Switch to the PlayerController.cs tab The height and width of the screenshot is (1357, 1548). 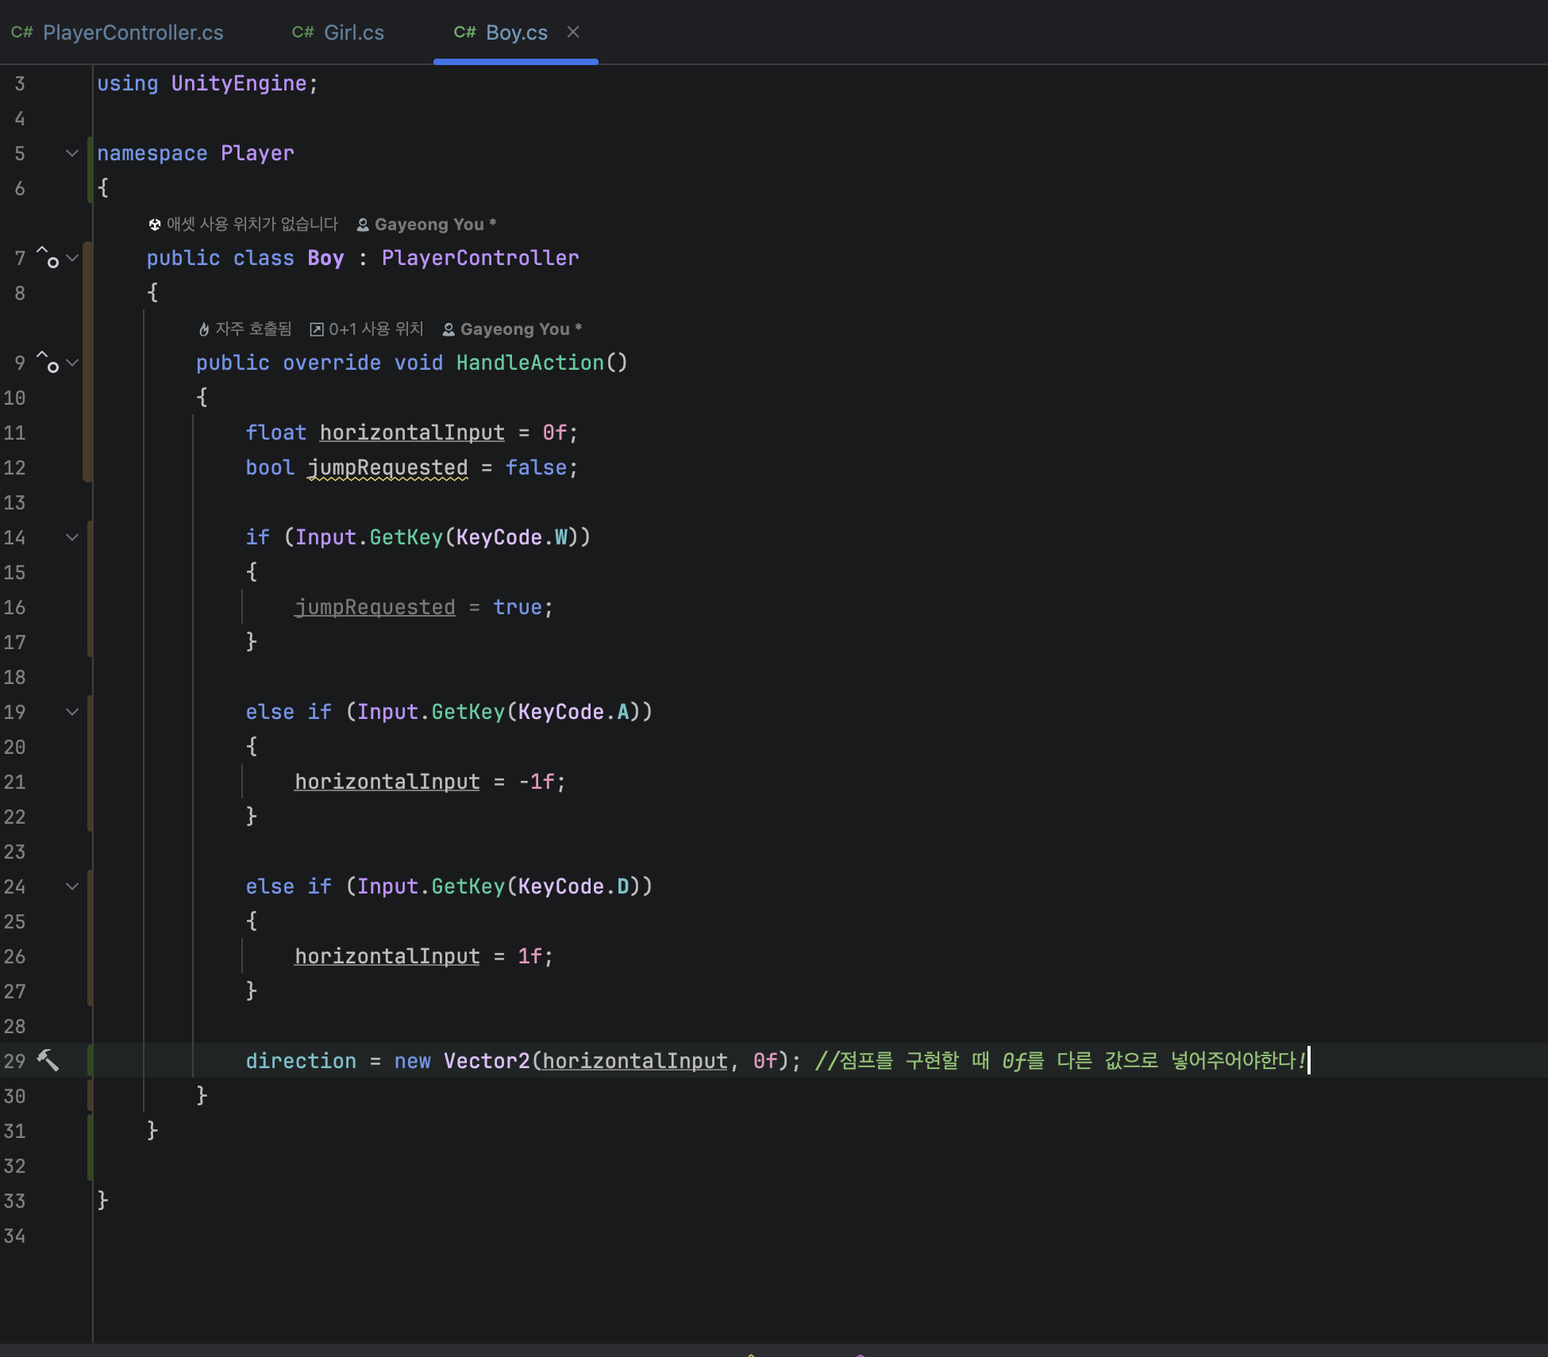pos(117,33)
